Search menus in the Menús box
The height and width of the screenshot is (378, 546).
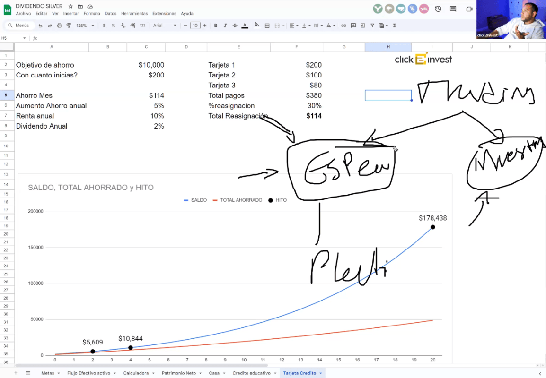tap(20, 26)
